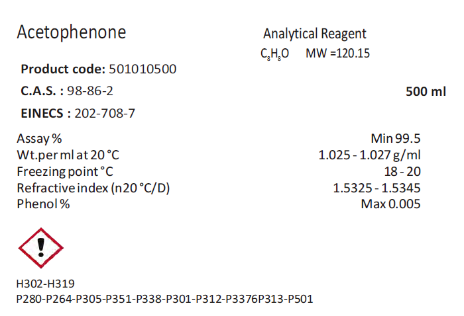
Task: Select the C8H8O chemical formula
Action: pyautogui.click(x=274, y=54)
